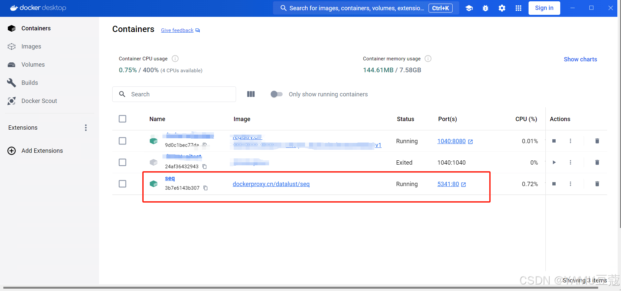Screen dimensions: 621x291
Task: Click the seq container cube icon
Action: point(154,184)
